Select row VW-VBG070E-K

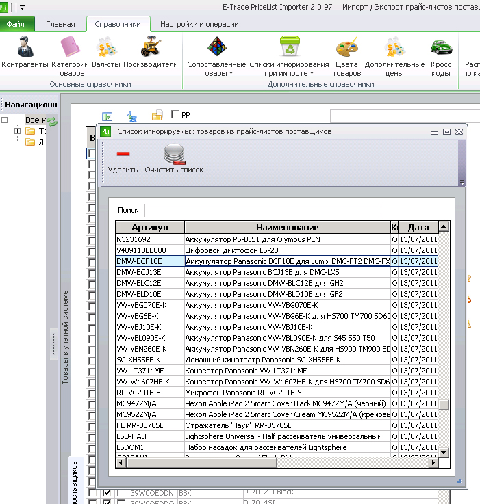click(x=277, y=305)
